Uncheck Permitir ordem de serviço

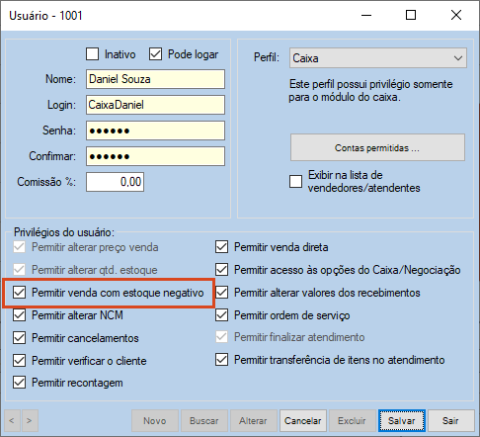coord(222,315)
